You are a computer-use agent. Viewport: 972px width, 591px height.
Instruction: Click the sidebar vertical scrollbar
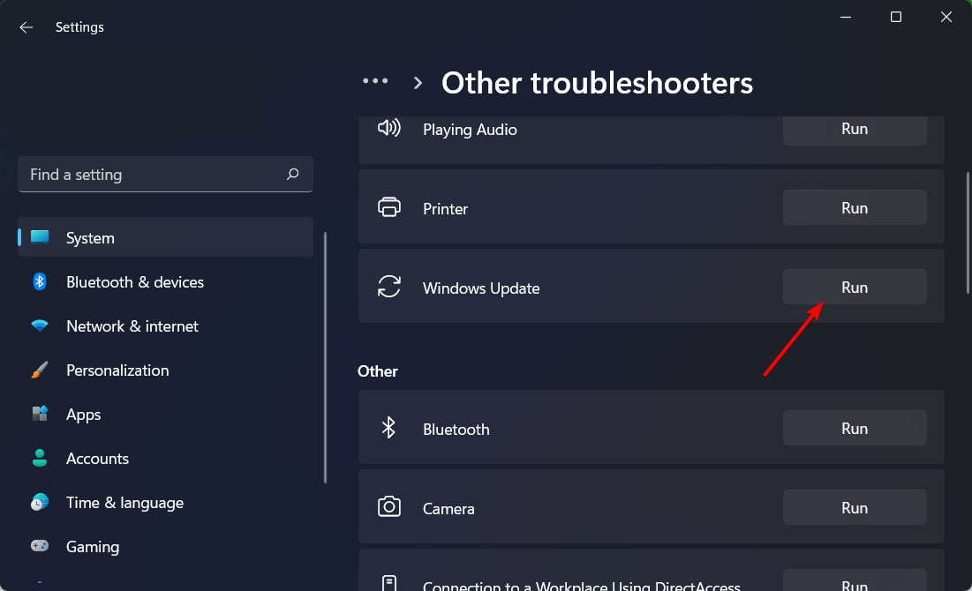pyautogui.click(x=325, y=357)
